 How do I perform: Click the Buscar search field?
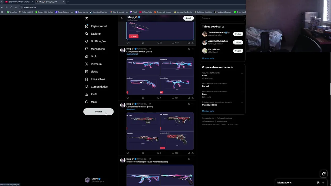223,18
